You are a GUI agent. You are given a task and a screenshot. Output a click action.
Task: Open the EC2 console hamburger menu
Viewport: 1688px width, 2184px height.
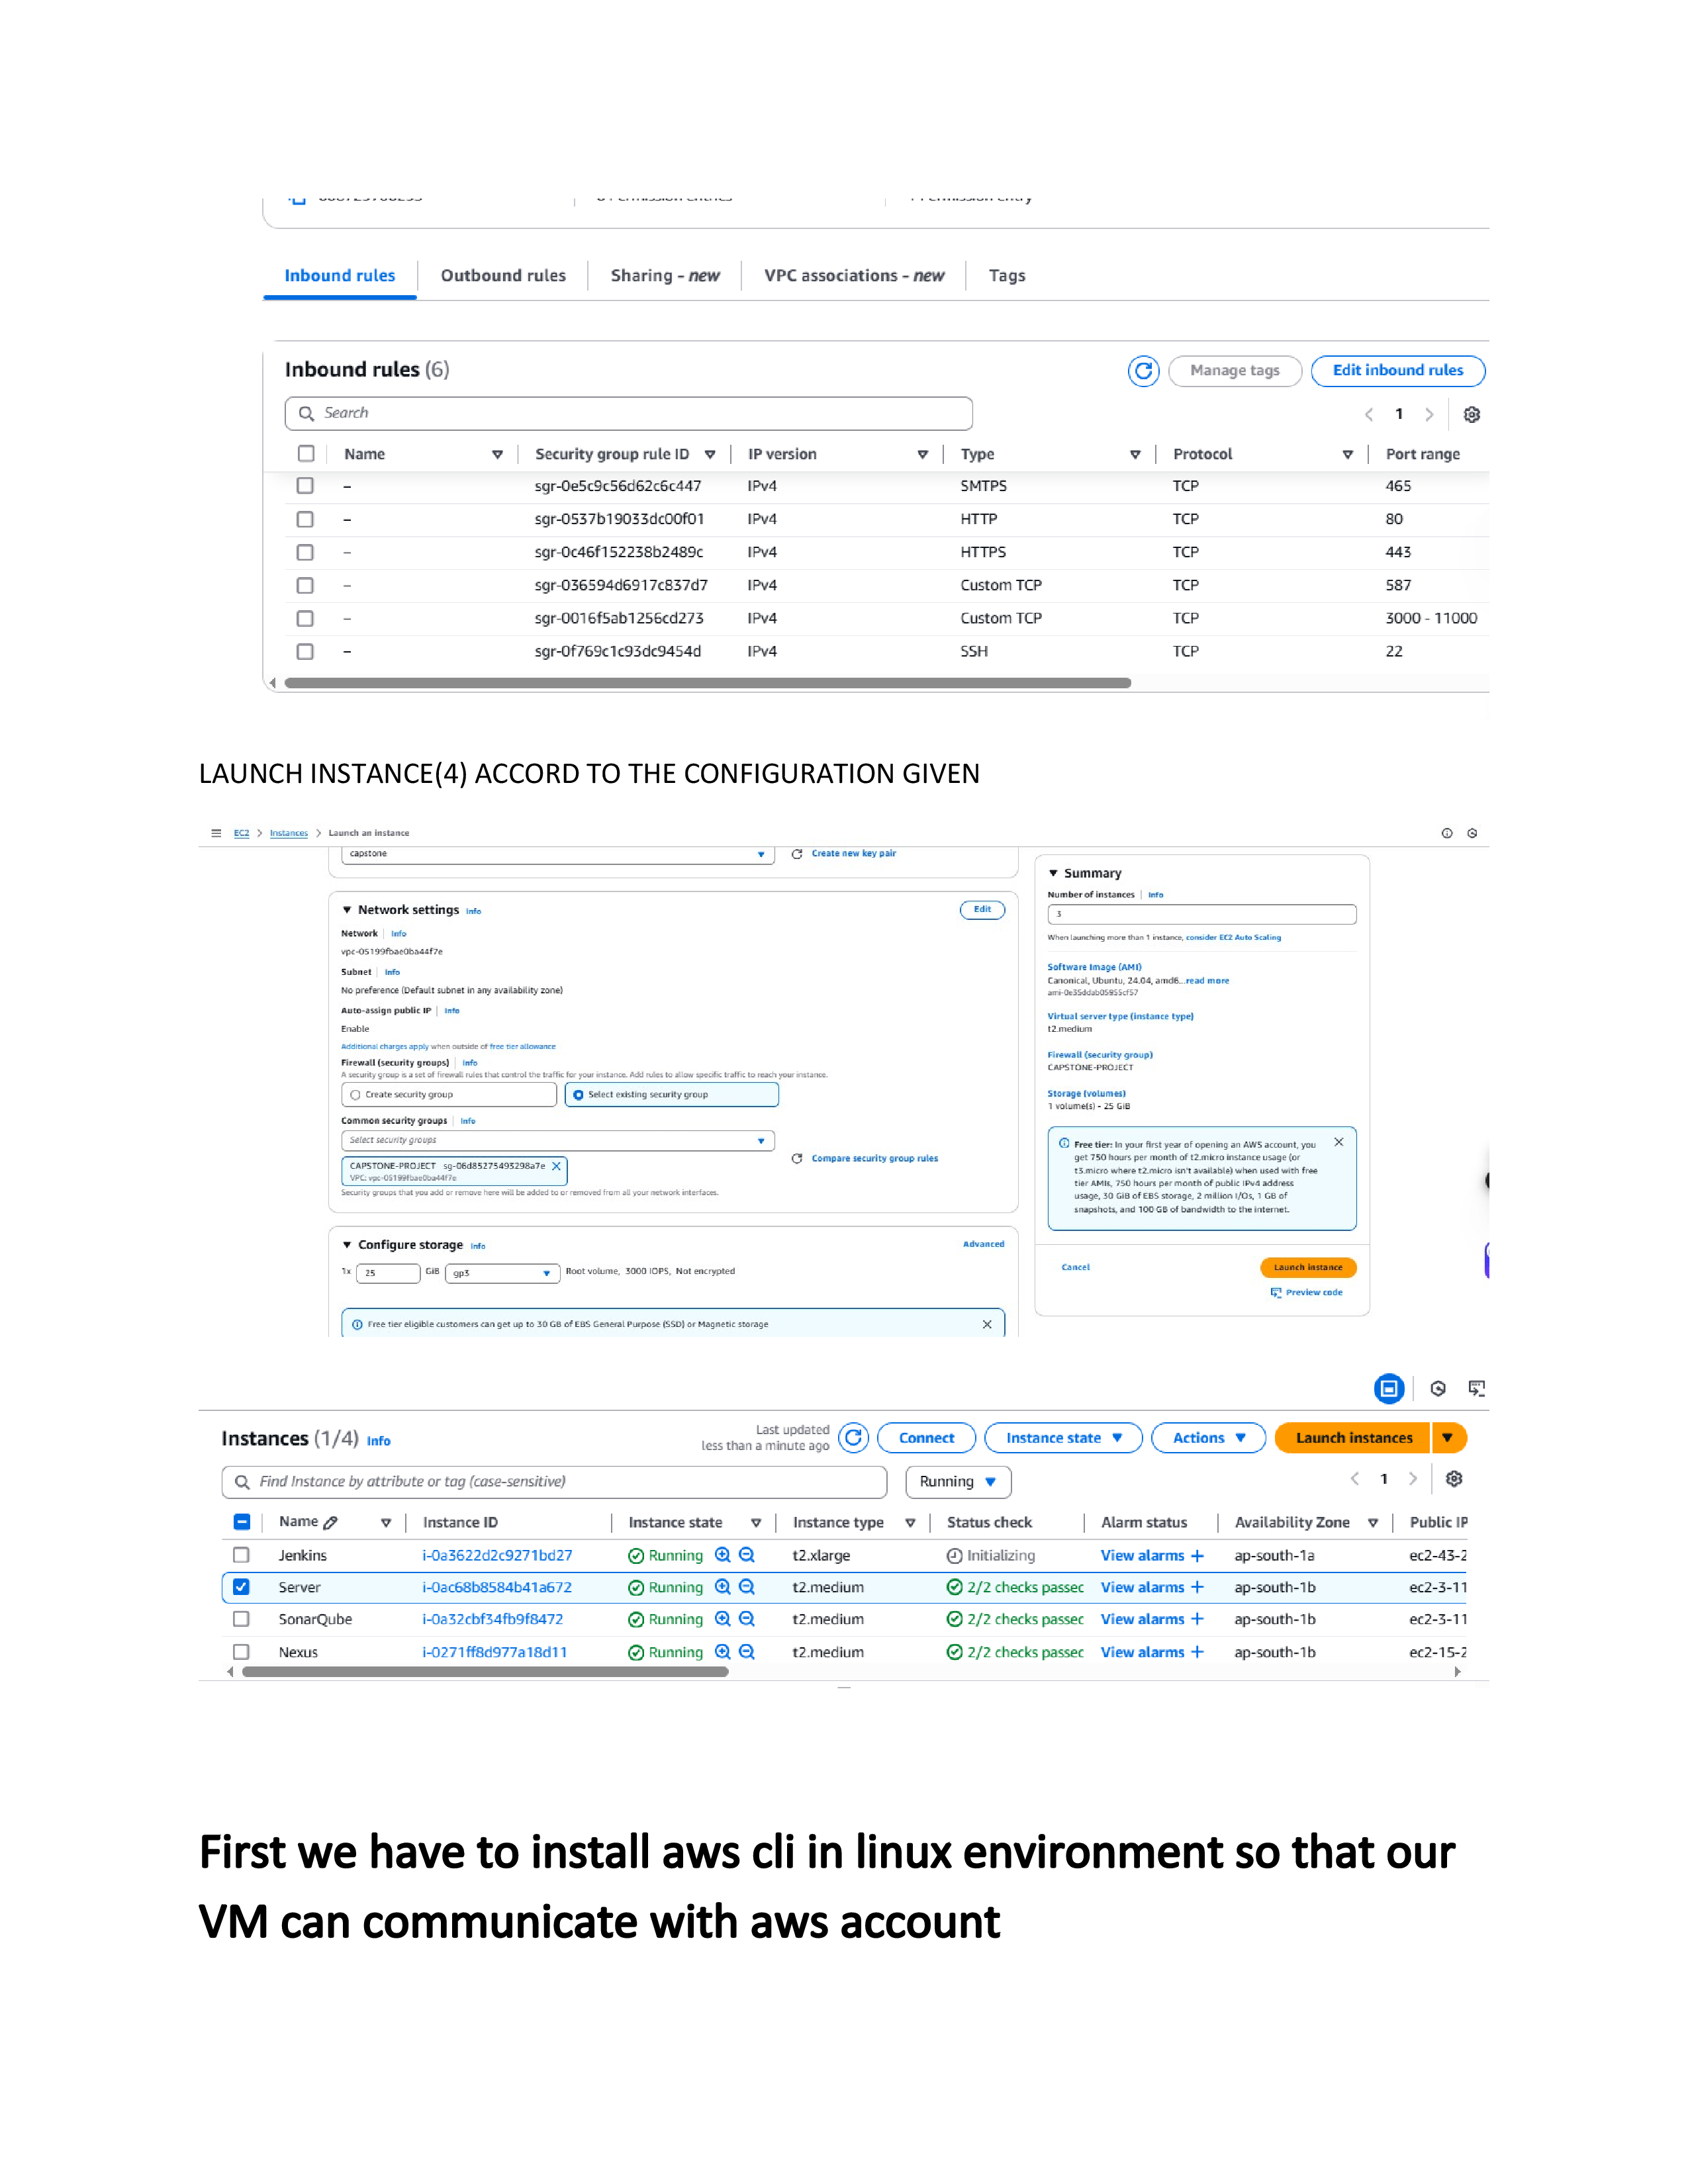[x=216, y=833]
